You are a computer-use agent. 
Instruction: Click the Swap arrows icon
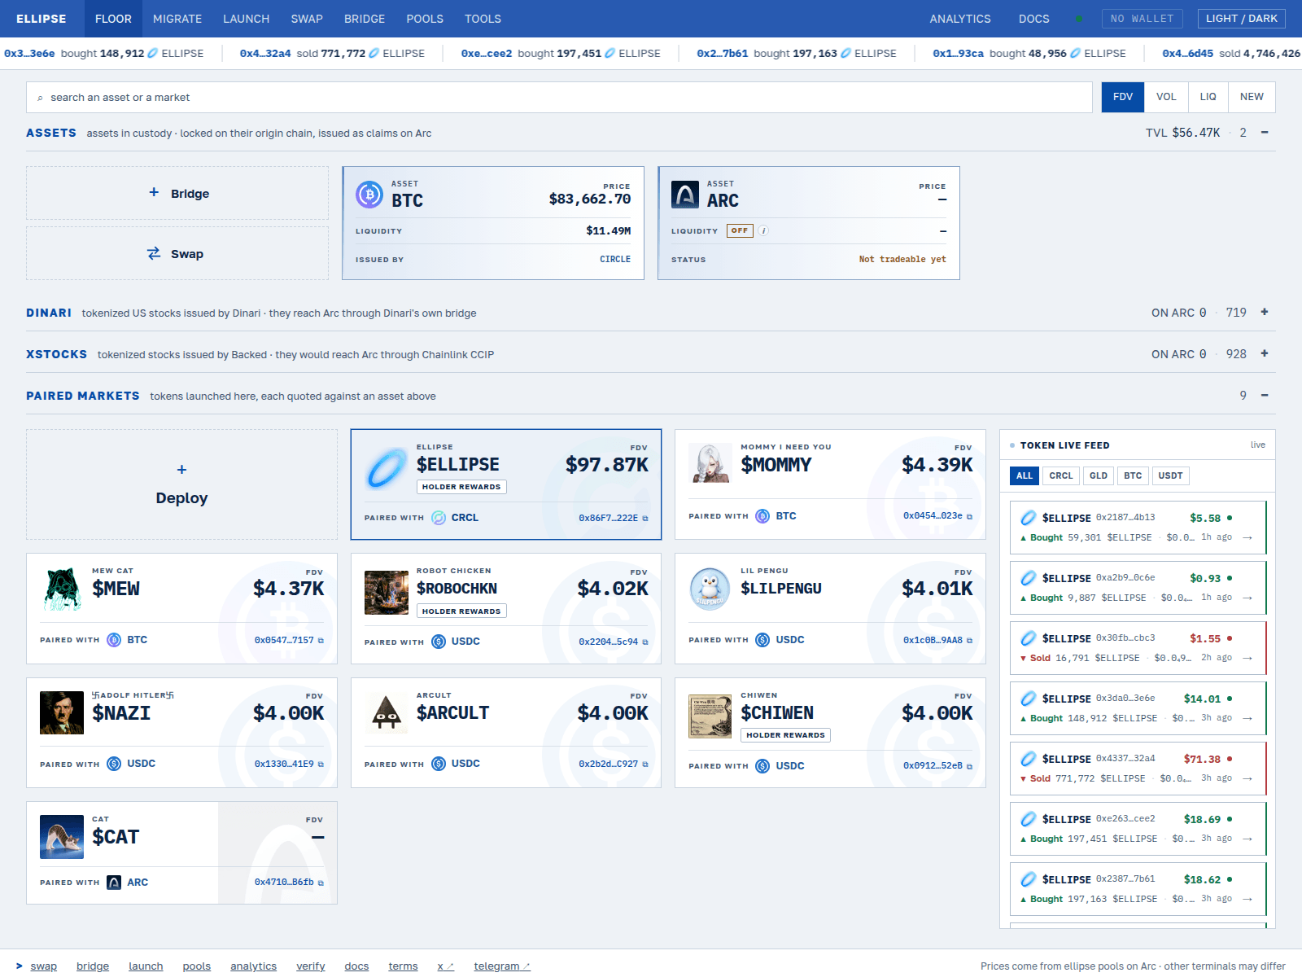tap(154, 253)
